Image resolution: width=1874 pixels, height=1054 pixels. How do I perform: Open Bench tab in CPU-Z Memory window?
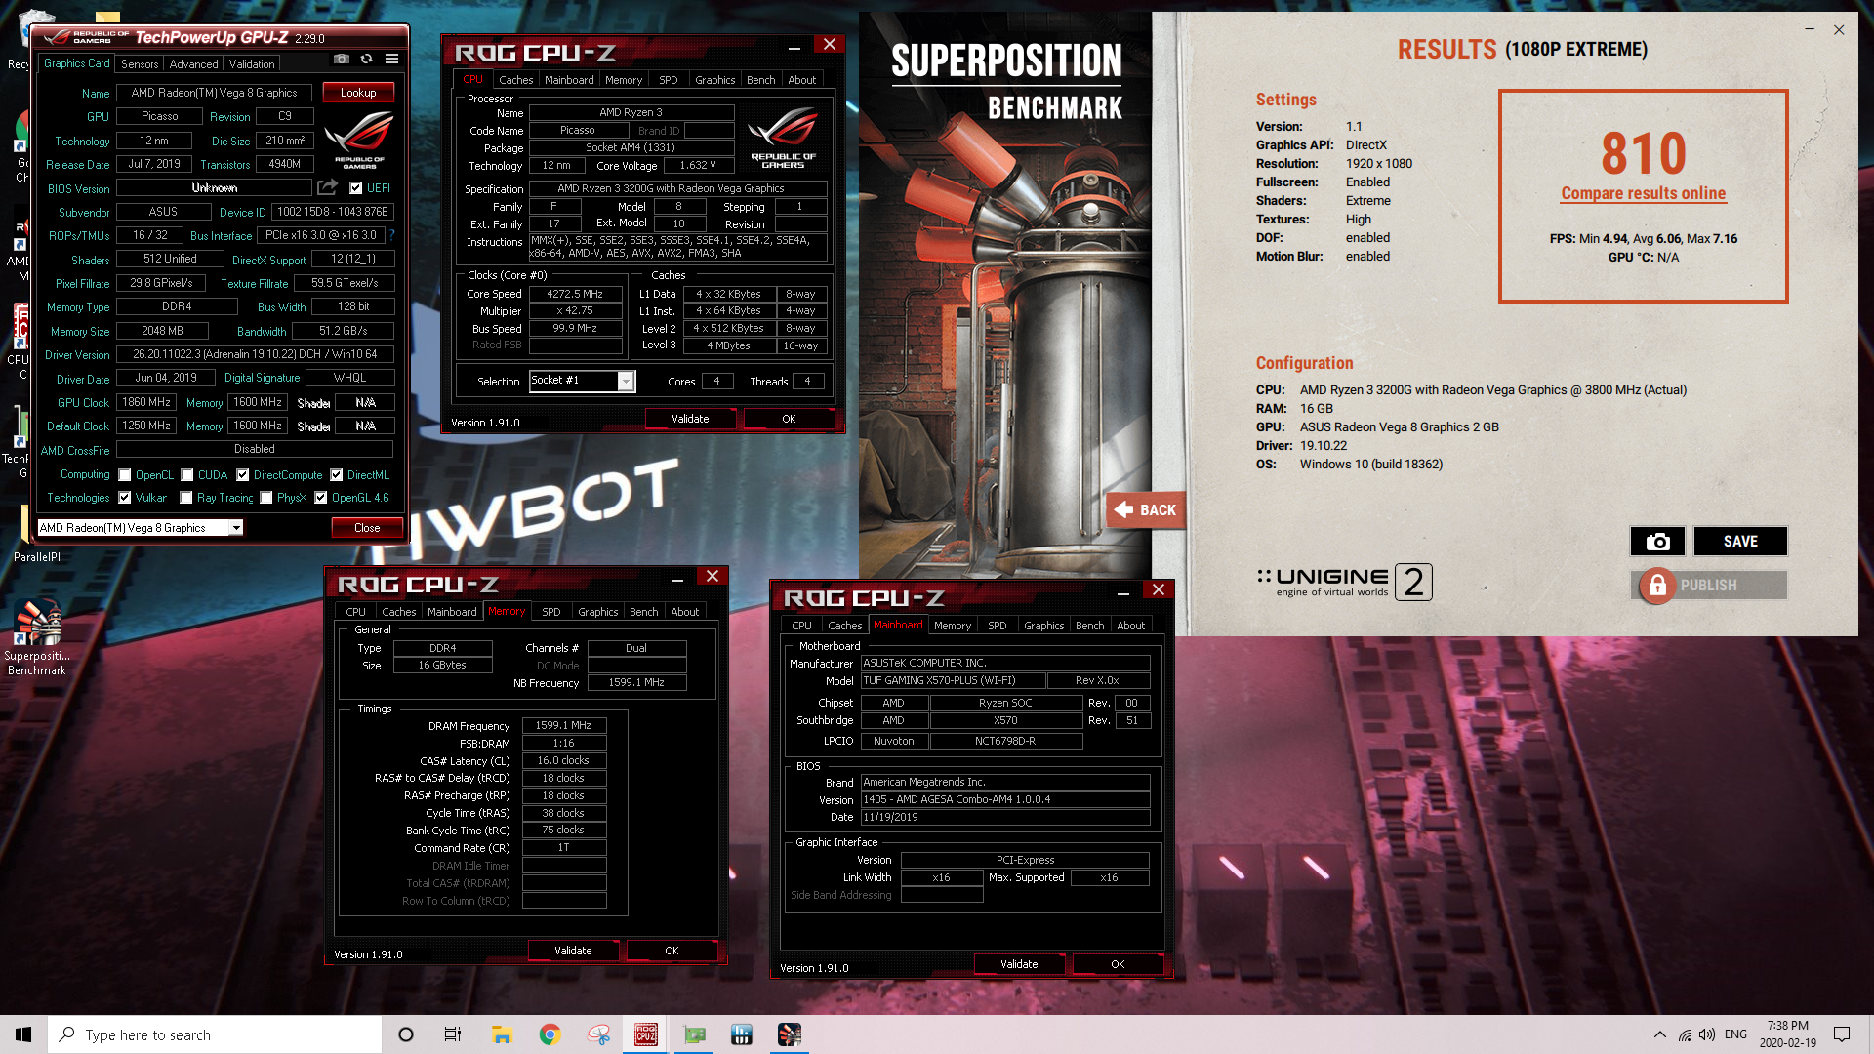pos(643,612)
